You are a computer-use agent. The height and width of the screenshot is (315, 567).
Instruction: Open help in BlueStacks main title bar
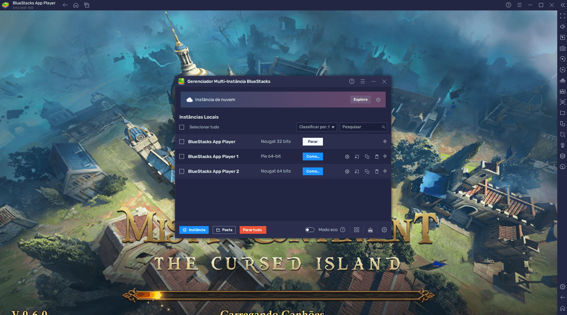[x=509, y=5]
